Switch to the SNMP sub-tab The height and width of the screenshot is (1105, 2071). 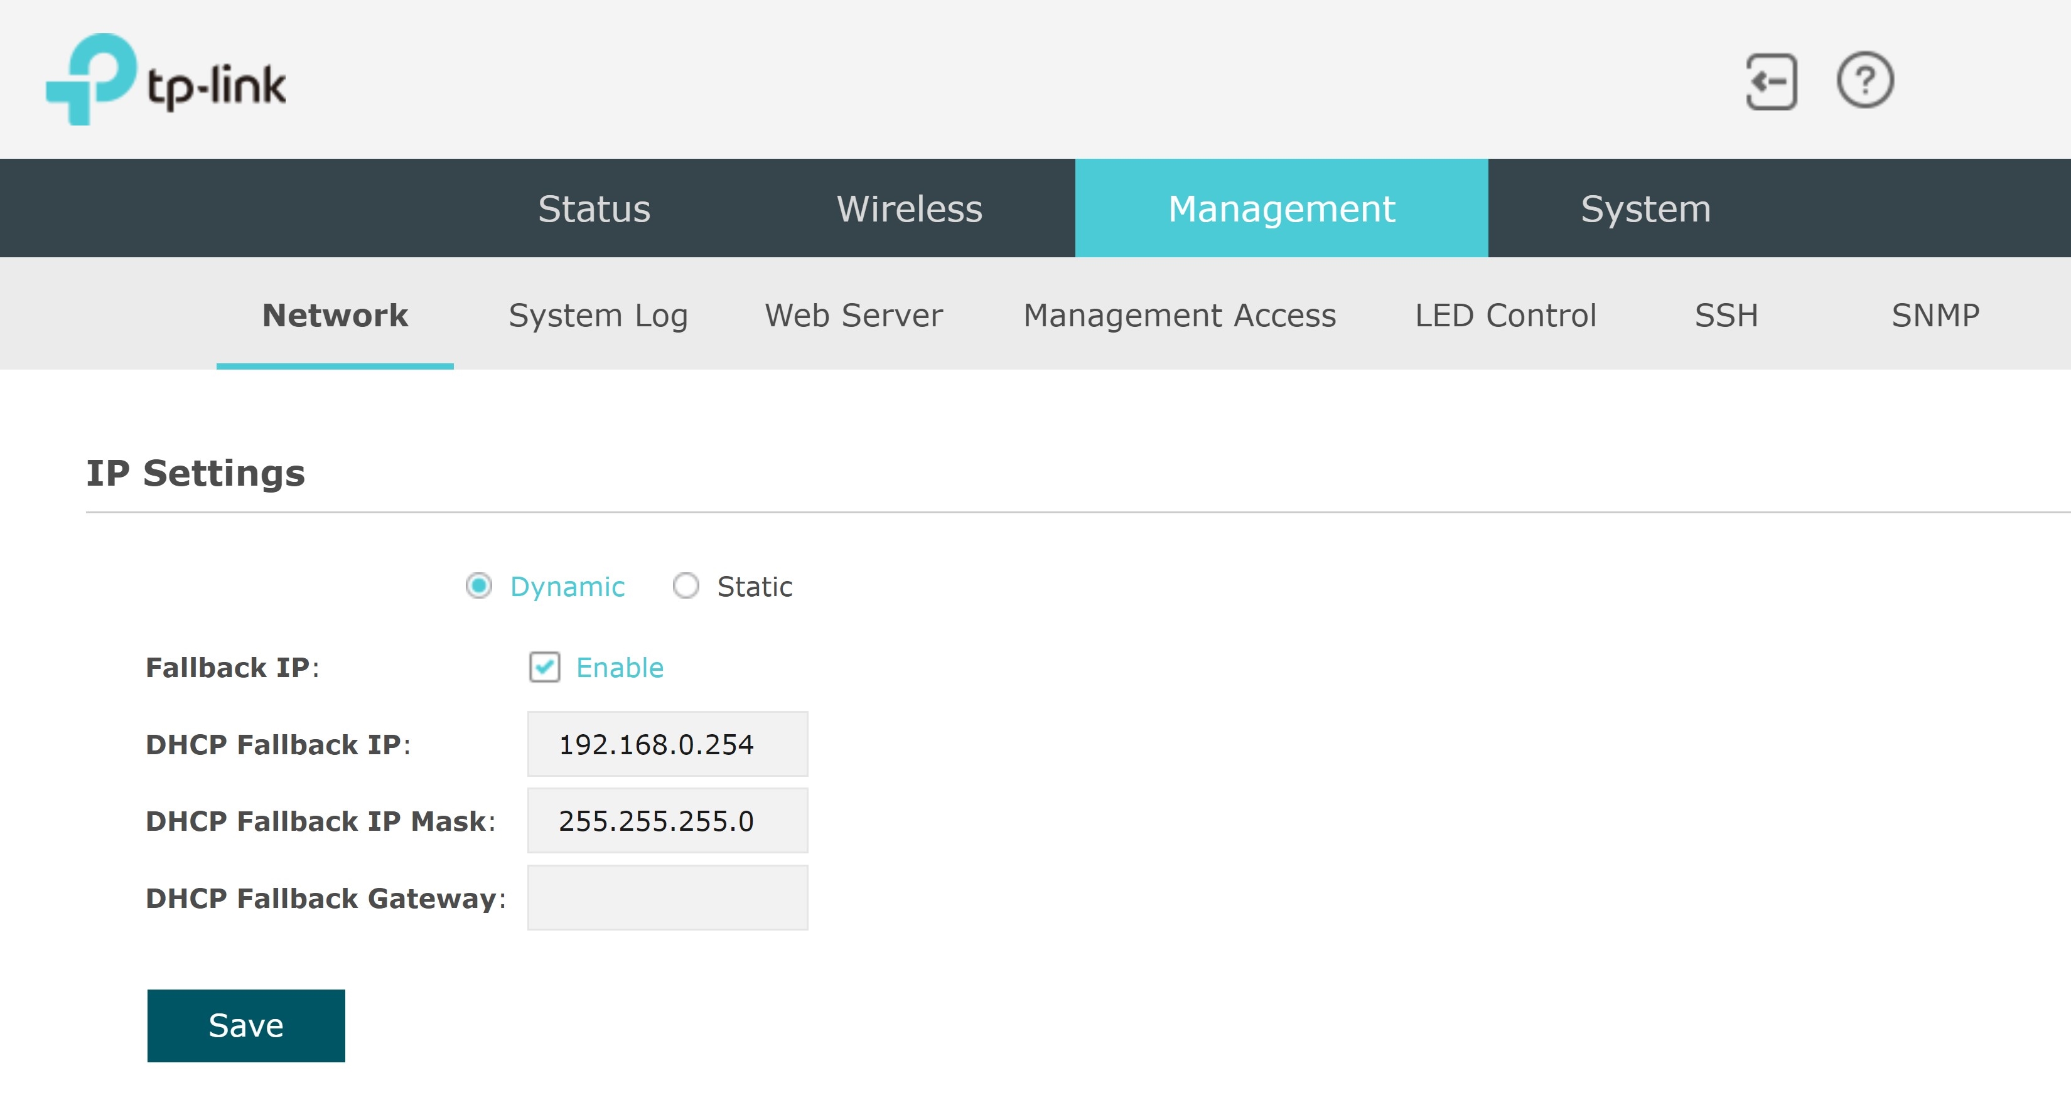[1935, 315]
